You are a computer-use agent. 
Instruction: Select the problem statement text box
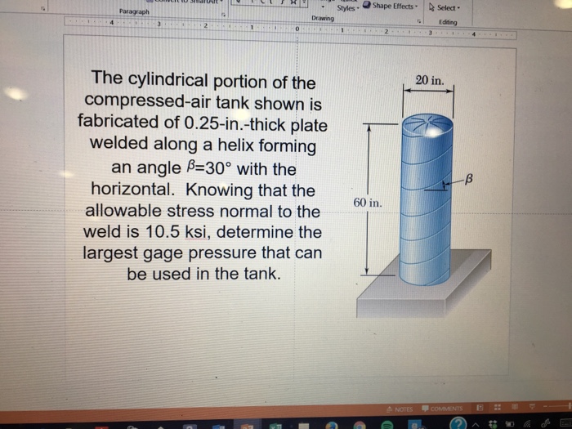coord(203,176)
